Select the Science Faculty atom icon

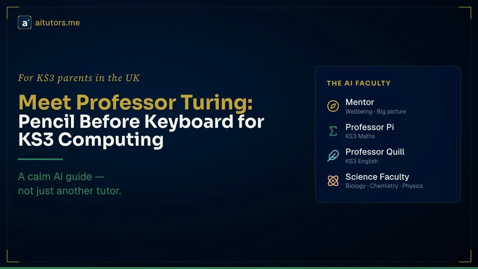pyautogui.click(x=333, y=181)
